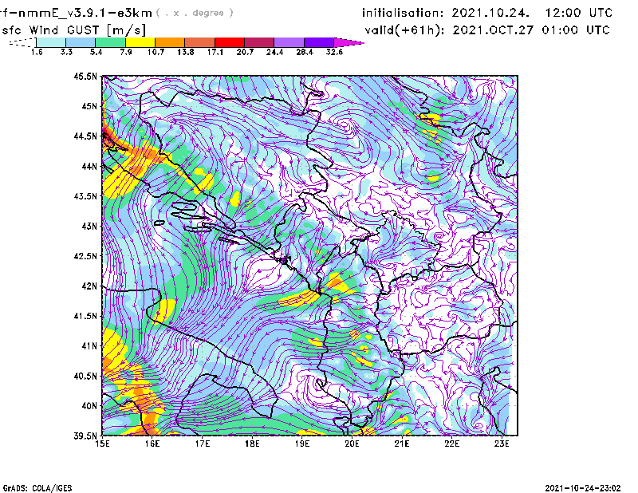Click the crimson legend swatch before 24.4
This screenshot has height=493, width=638.
pyautogui.click(x=259, y=42)
